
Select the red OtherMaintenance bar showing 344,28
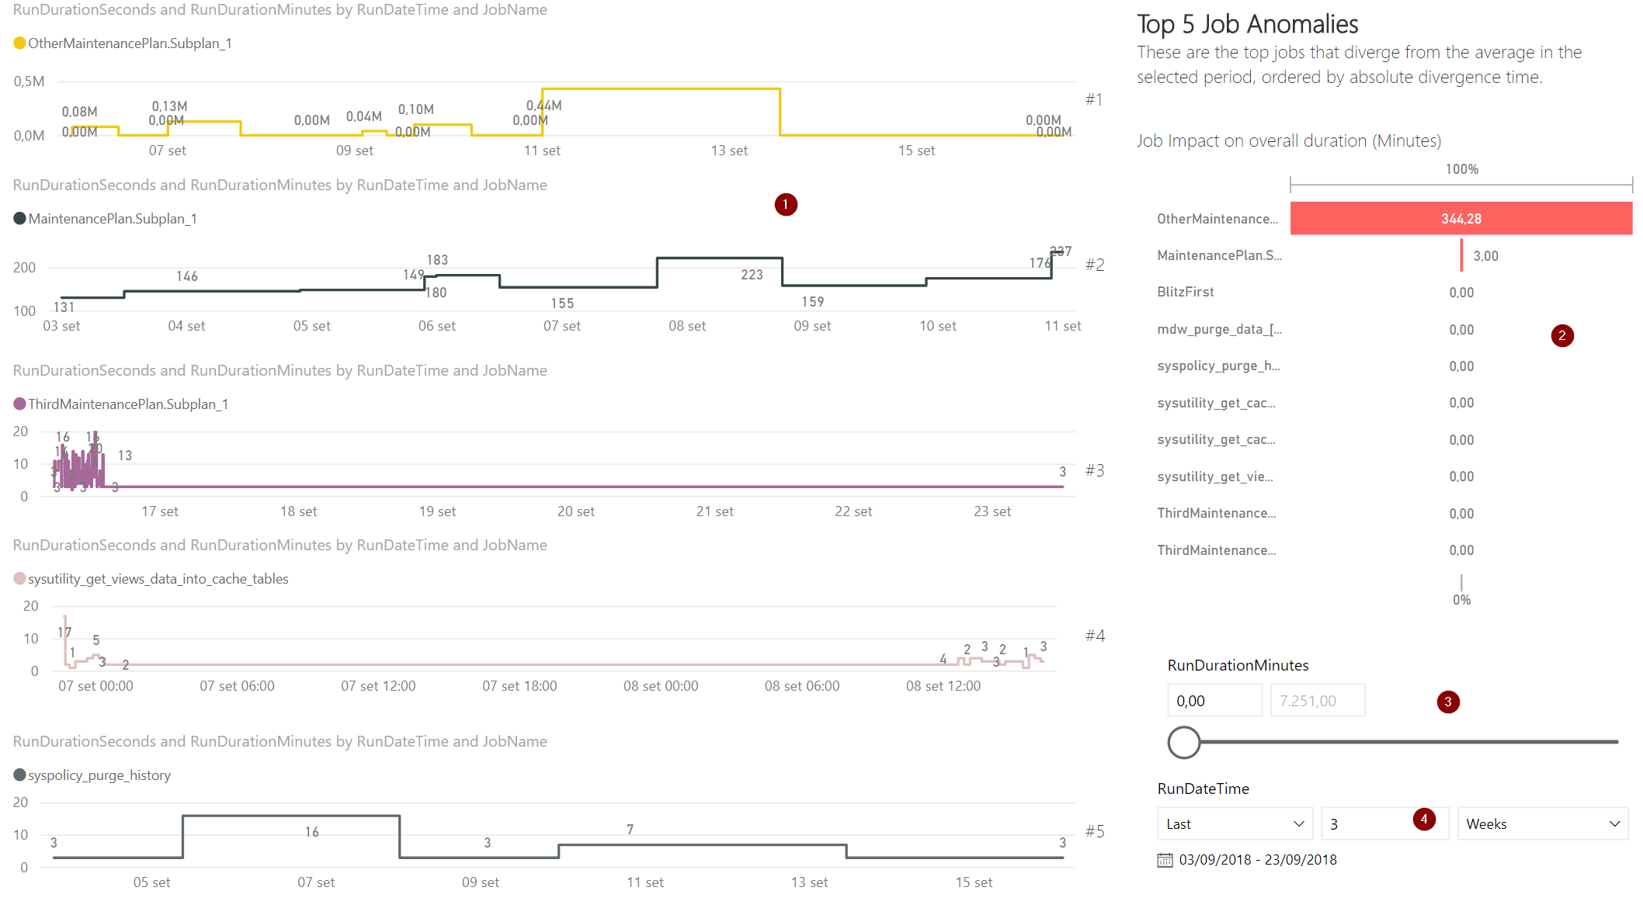pos(1461,219)
